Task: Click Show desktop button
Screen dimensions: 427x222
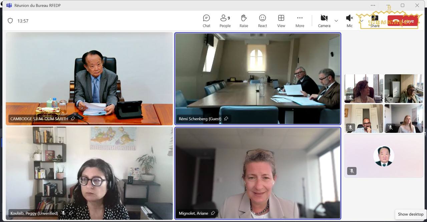Action: tap(410, 214)
